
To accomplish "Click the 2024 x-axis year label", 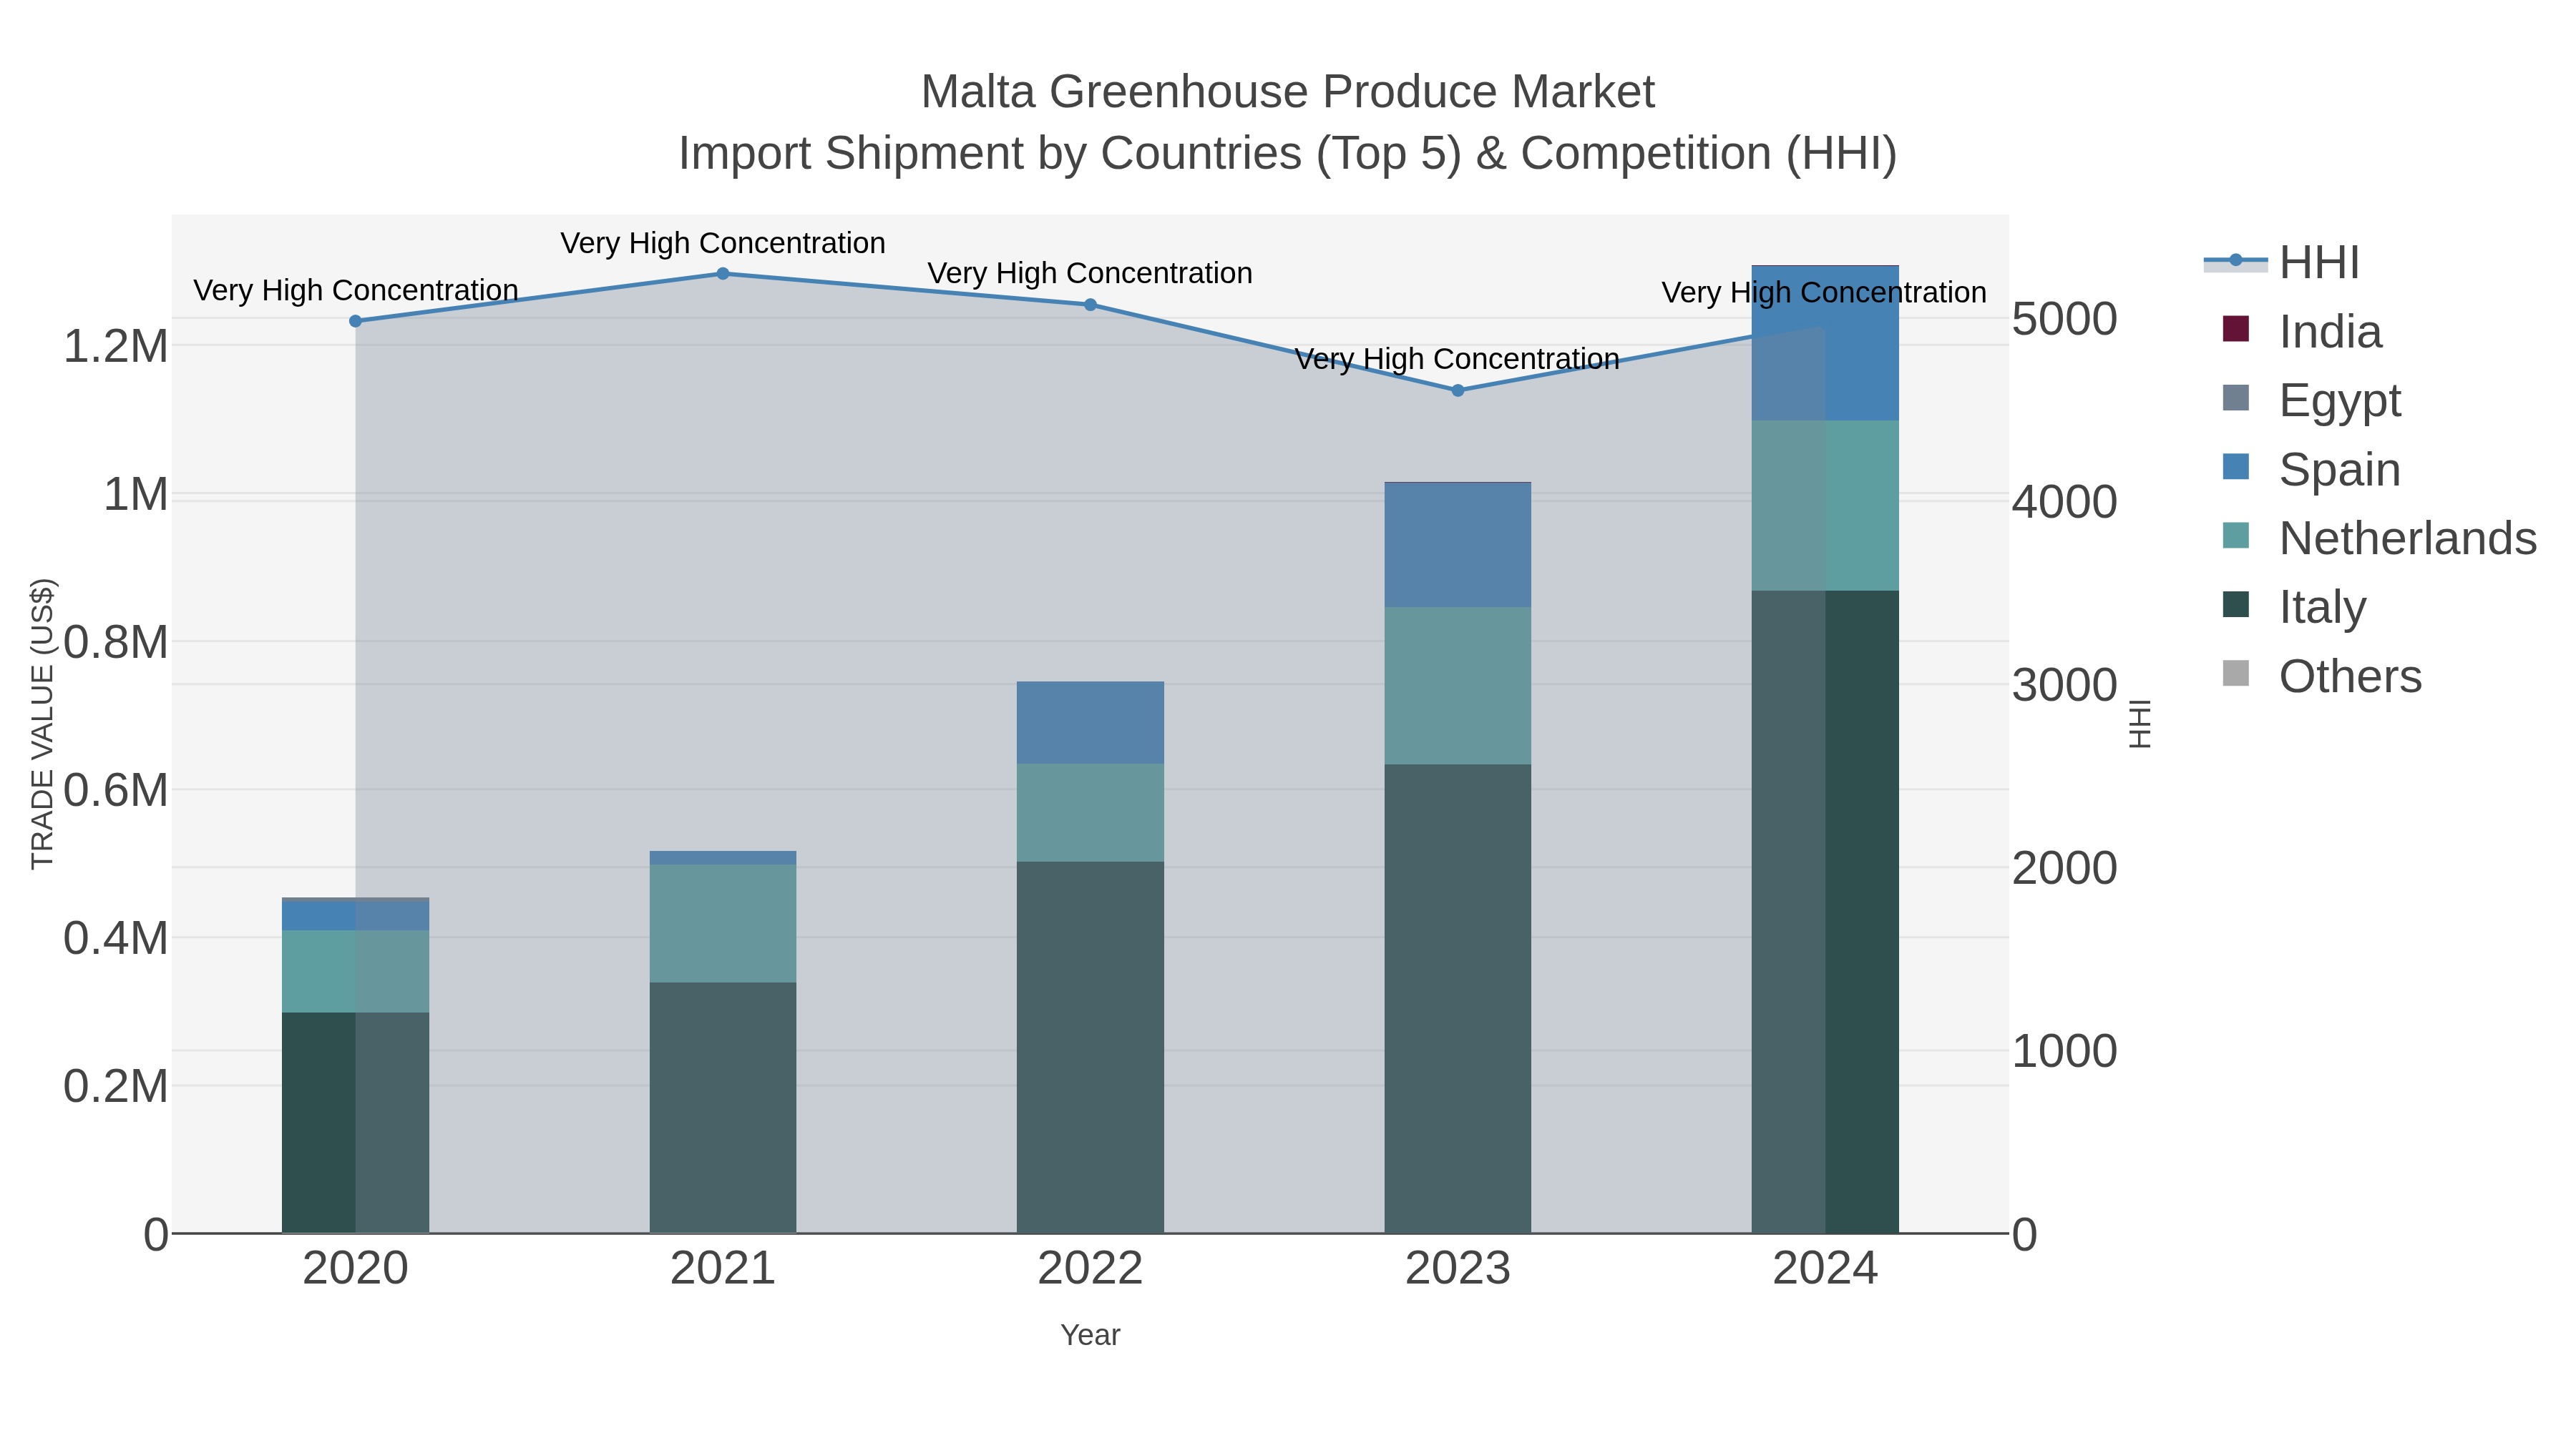I will (1825, 1269).
